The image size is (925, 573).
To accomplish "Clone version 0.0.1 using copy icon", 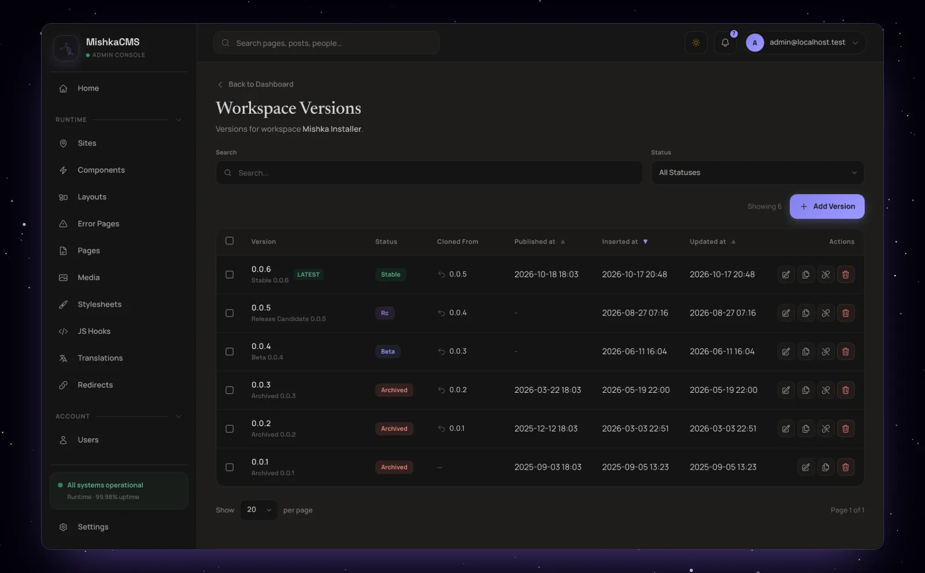I will point(826,467).
